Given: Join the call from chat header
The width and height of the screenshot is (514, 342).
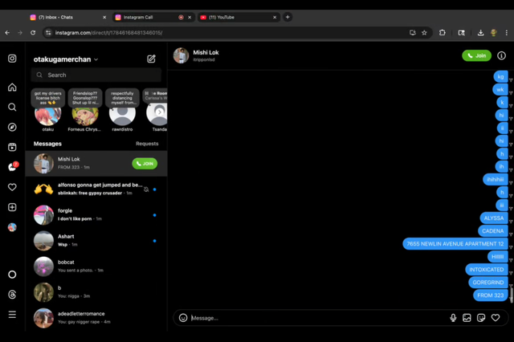Looking at the screenshot, I should 476,55.
